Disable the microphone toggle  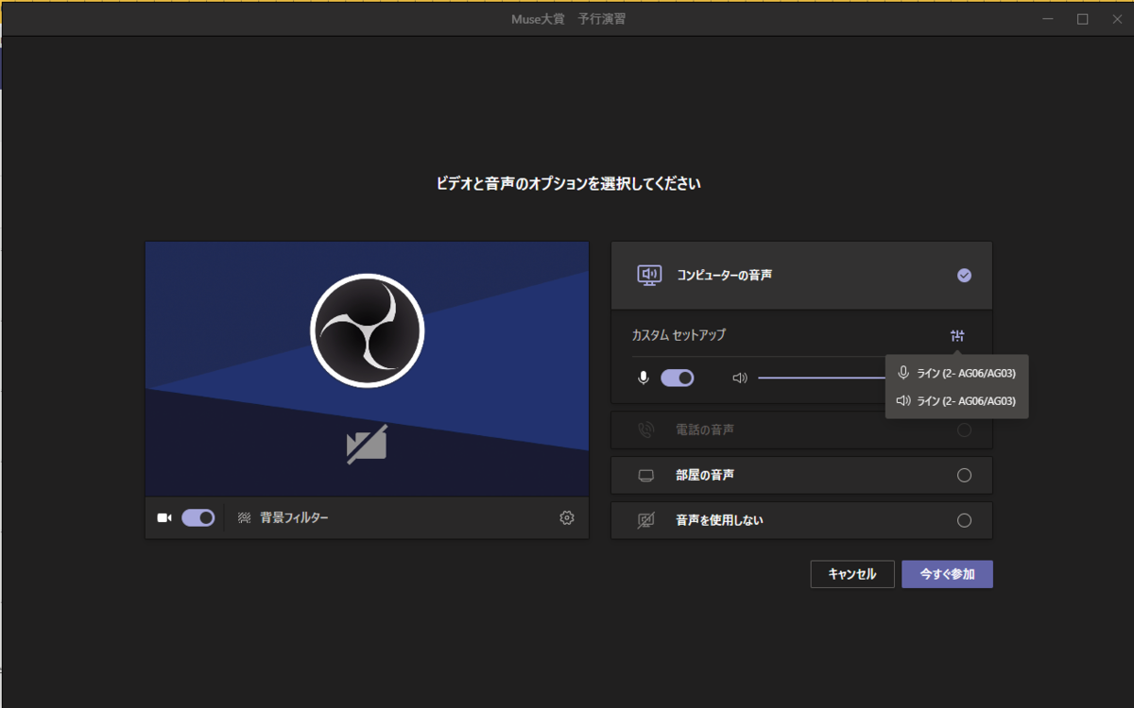[x=678, y=377]
